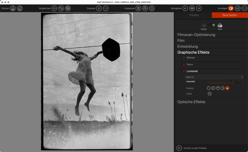Rotate the image 90 degrees
The height and width of the screenshot is (152, 248).
coord(145,9)
